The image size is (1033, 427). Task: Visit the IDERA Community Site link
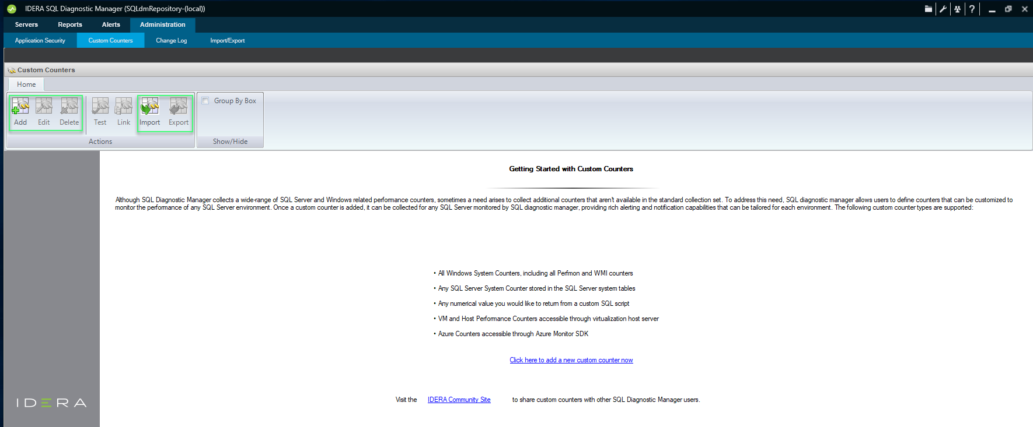[459, 400]
